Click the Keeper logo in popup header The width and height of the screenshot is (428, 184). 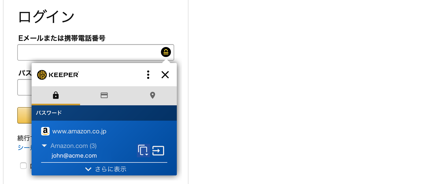(58, 75)
